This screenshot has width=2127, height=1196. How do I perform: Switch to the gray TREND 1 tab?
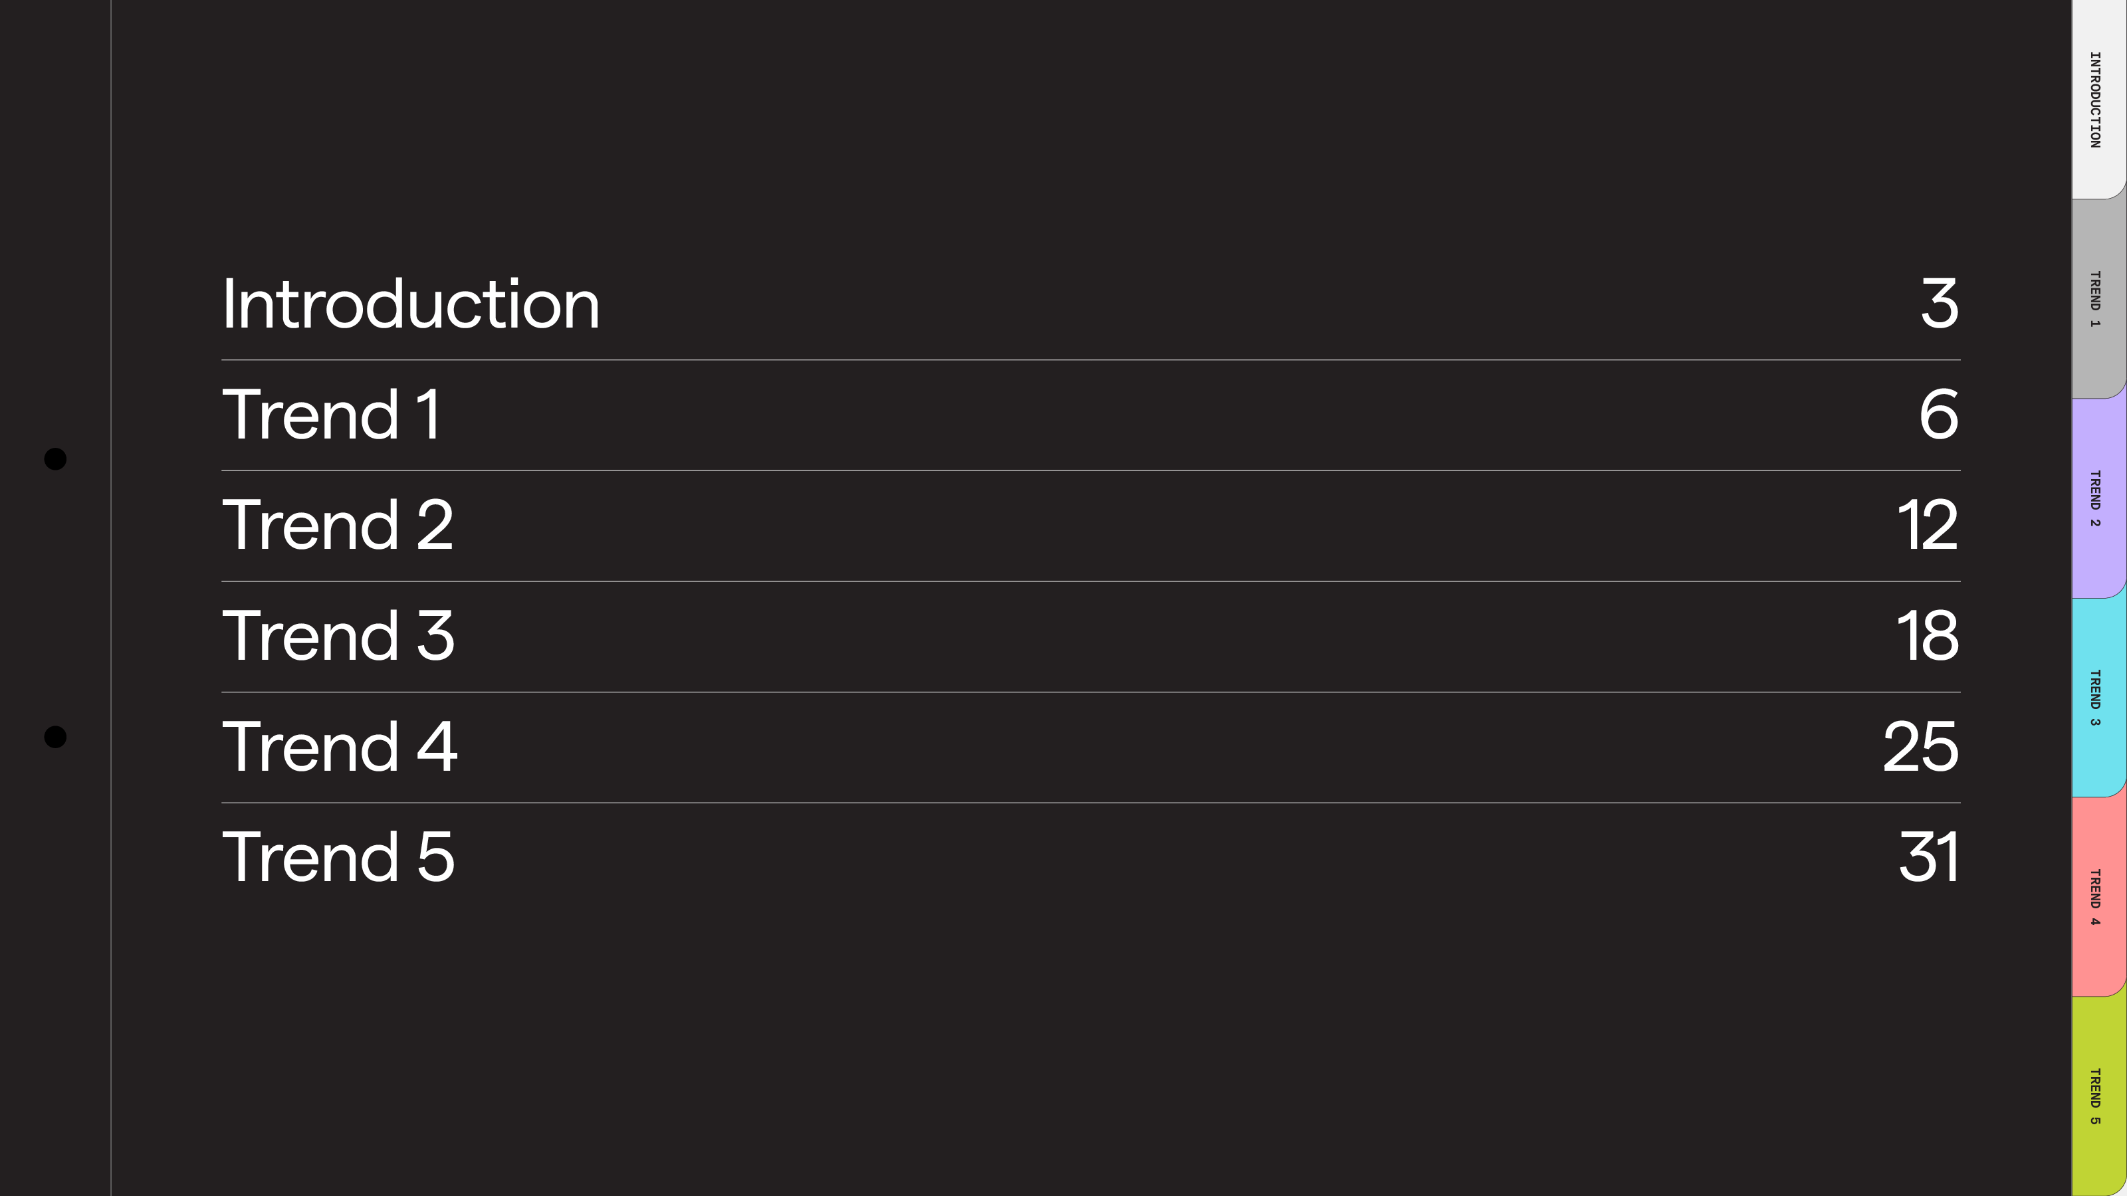point(2096,299)
